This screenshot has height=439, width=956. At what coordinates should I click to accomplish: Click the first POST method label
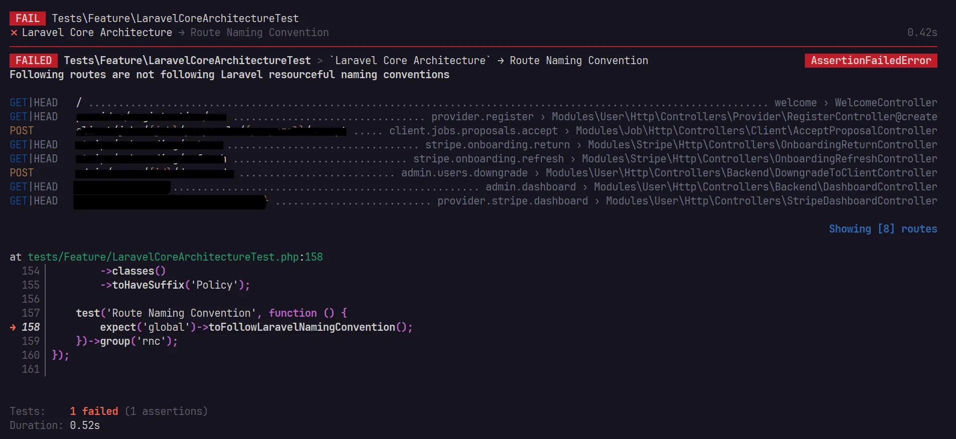[x=22, y=131]
